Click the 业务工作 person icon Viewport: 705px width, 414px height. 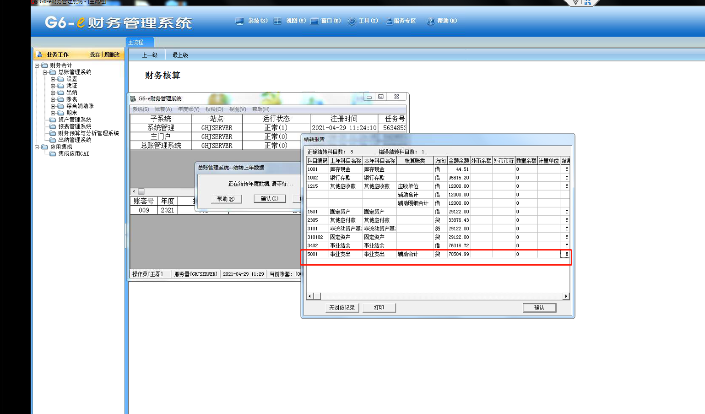click(40, 54)
